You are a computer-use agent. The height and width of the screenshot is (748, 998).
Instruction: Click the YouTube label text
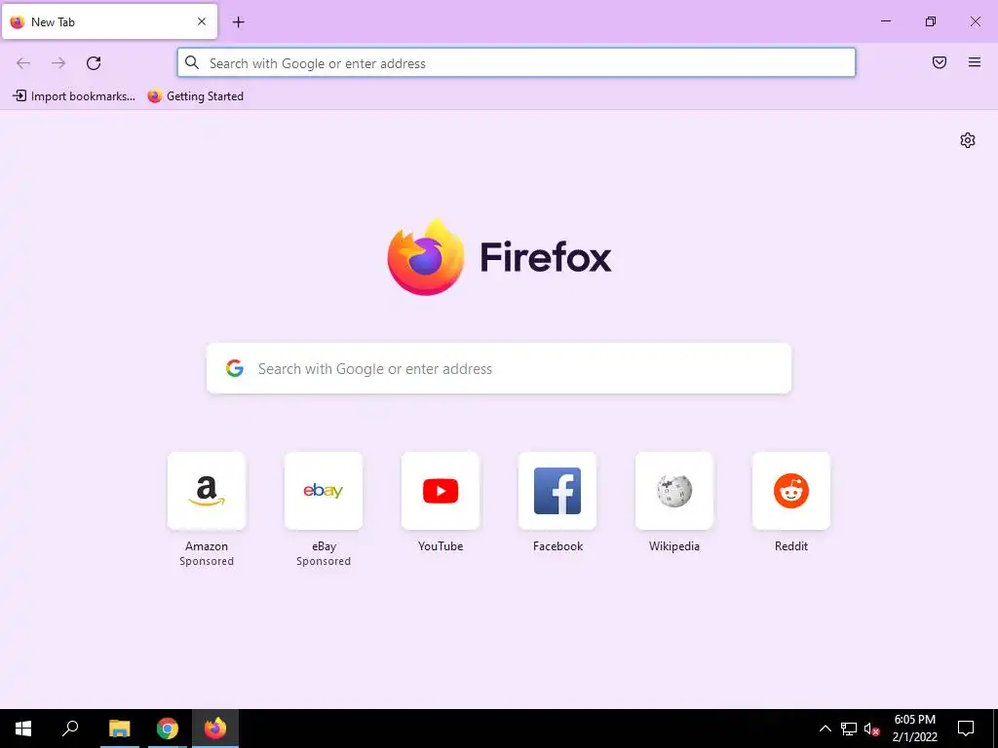[x=441, y=546]
